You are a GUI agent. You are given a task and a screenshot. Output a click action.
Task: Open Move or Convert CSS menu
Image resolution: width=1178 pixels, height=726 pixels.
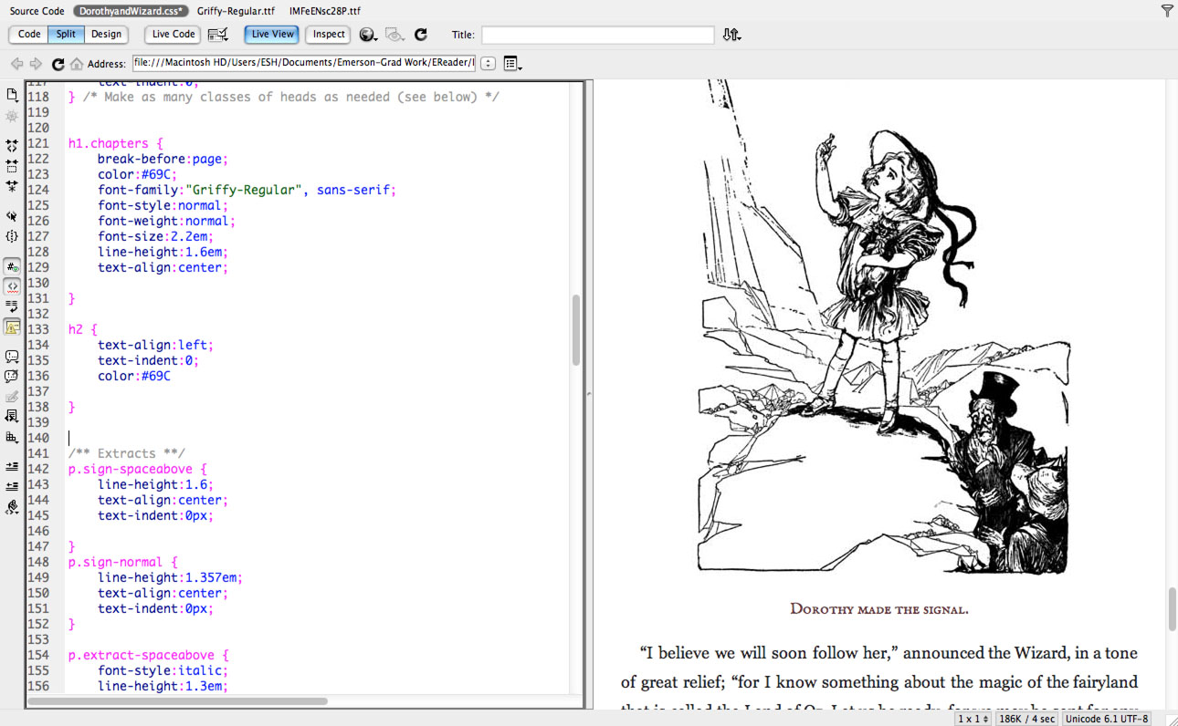click(12, 437)
